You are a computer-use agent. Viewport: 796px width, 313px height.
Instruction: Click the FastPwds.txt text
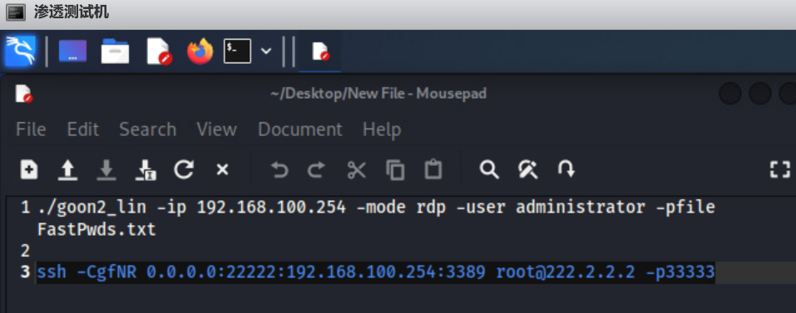click(x=96, y=229)
